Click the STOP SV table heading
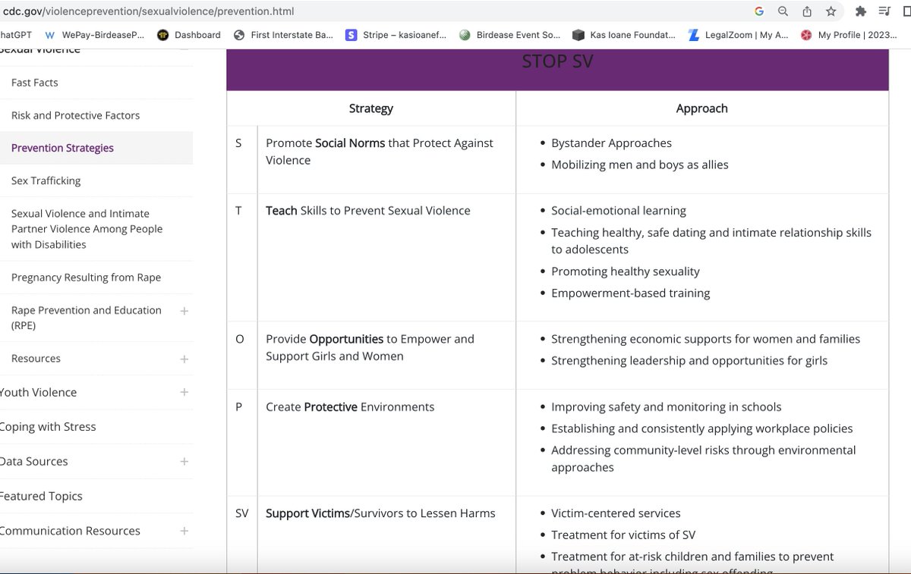This screenshot has width=911, height=574. click(557, 62)
